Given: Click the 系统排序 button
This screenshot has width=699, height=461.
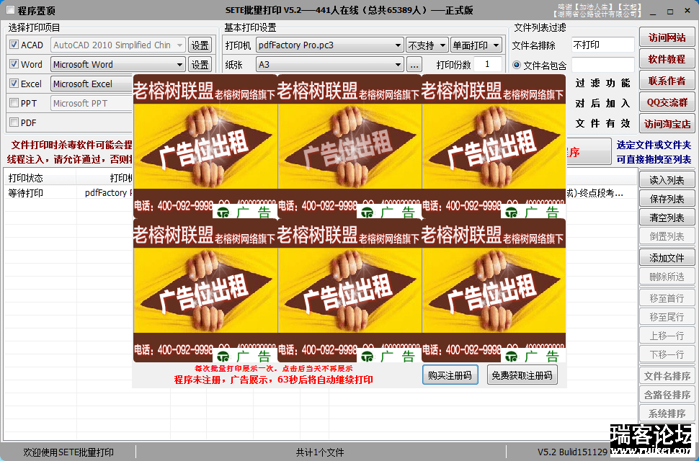Looking at the screenshot, I should [x=667, y=413].
